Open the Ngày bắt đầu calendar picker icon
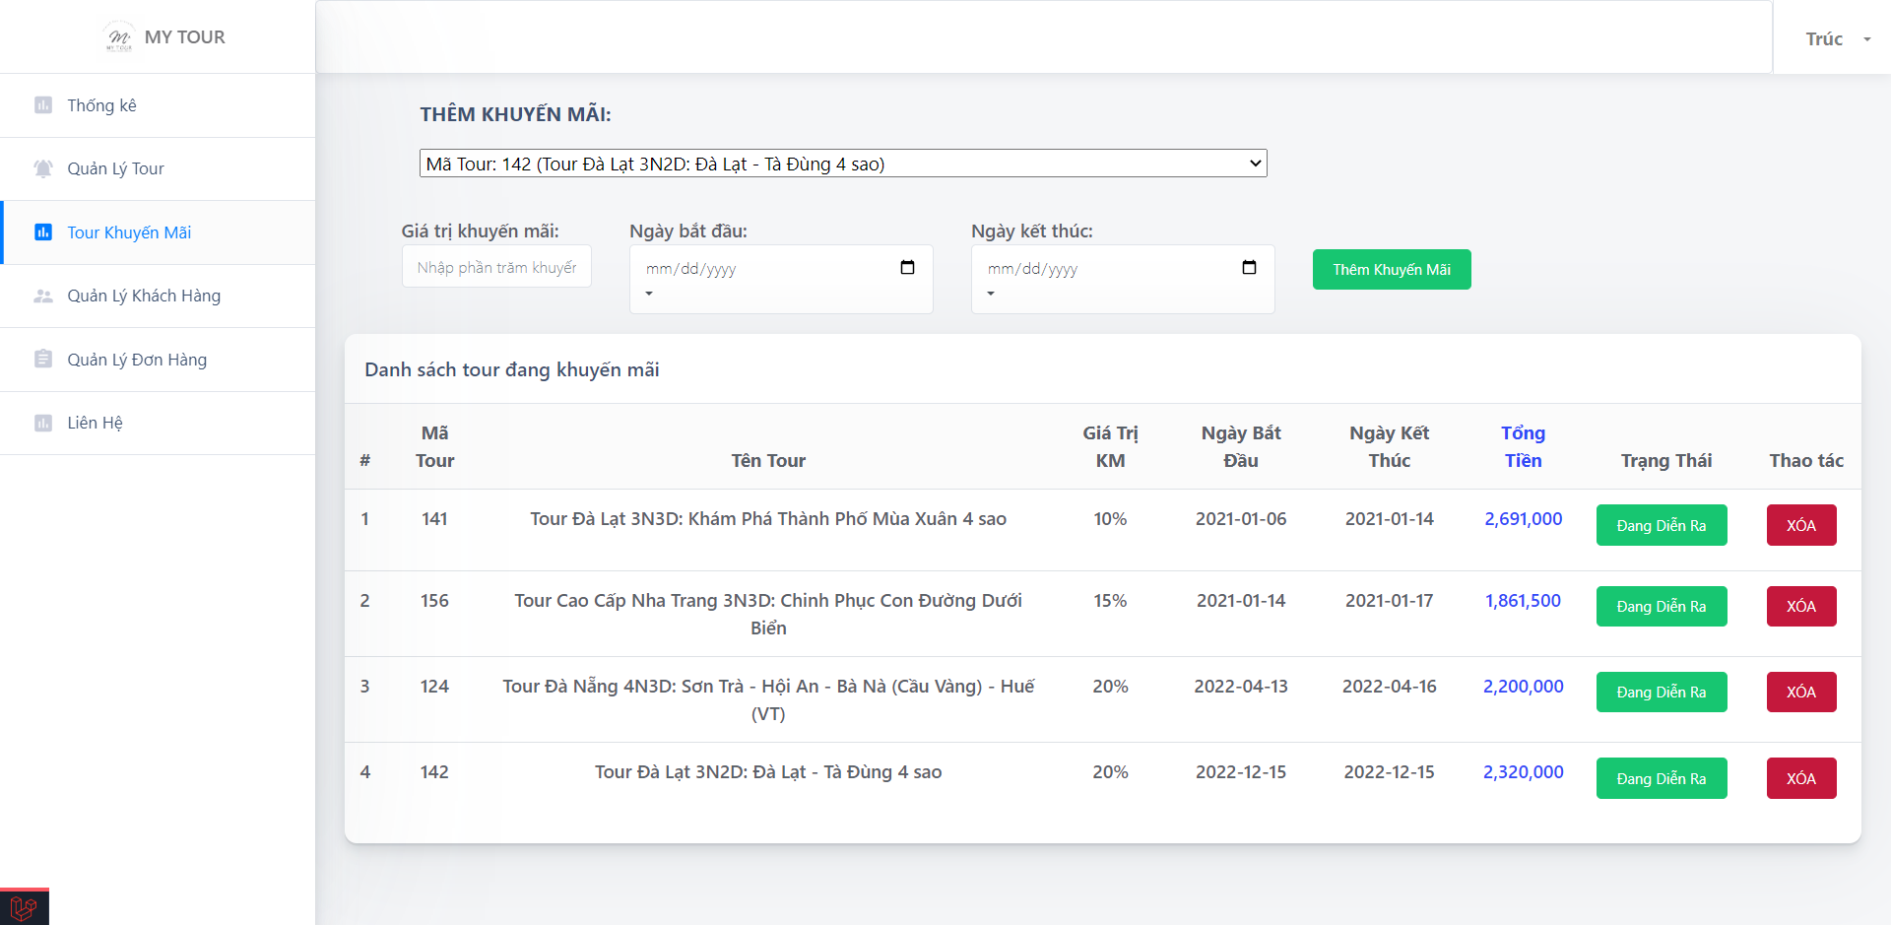1891x925 pixels. coord(907,267)
